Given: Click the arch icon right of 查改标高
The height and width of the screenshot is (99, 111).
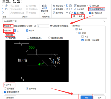Looking at the screenshot, I should pyautogui.click(x=67, y=13).
